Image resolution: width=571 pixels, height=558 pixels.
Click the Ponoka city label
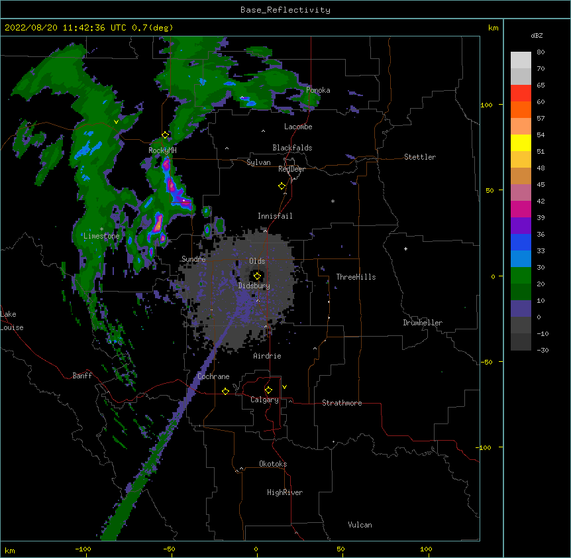[x=318, y=90]
